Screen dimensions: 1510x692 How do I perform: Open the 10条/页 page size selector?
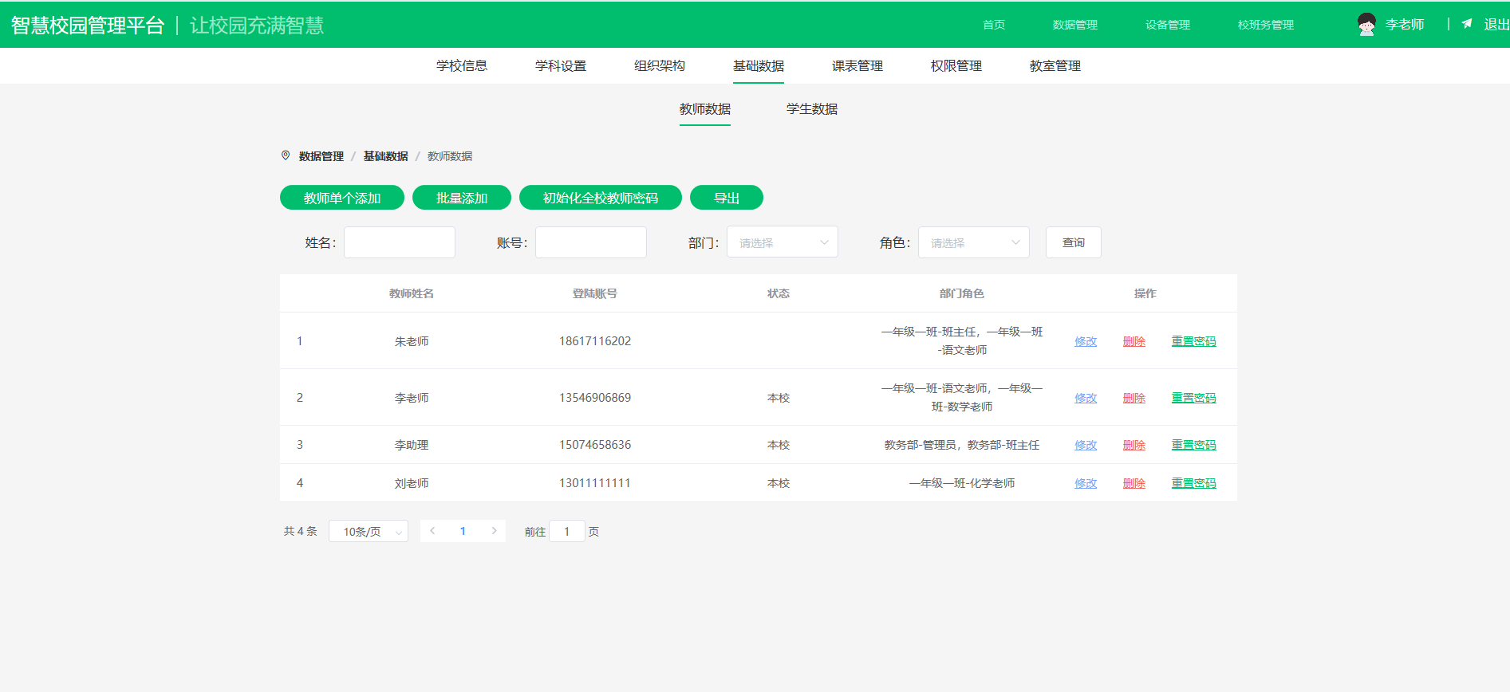pyautogui.click(x=369, y=531)
